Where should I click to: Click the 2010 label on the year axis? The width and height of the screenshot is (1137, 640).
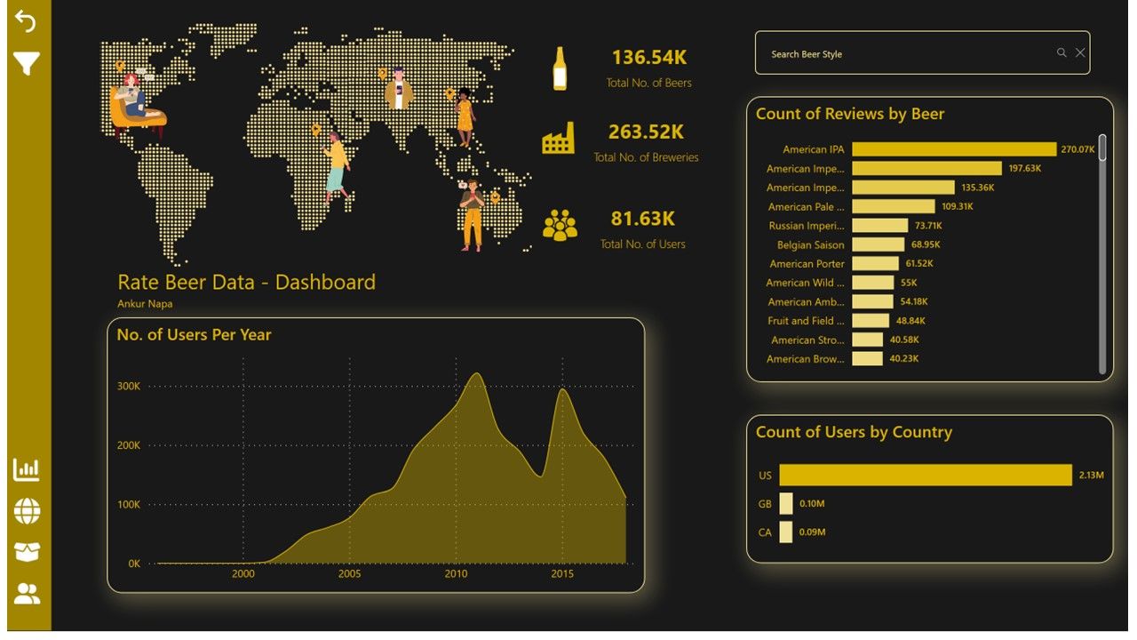point(456,574)
